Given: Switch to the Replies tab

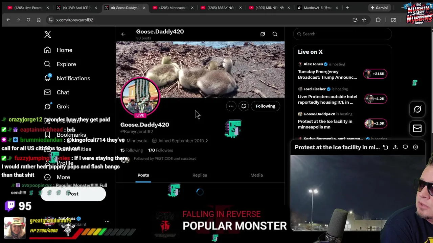Looking at the screenshot, I should point(200,175).
